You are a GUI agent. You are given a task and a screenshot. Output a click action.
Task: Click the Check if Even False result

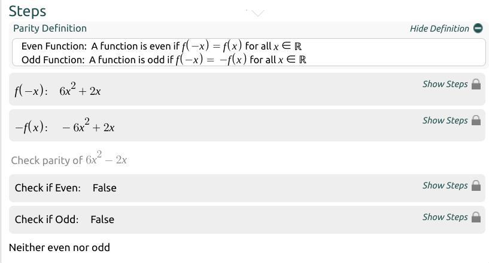[x=104, y=188]
